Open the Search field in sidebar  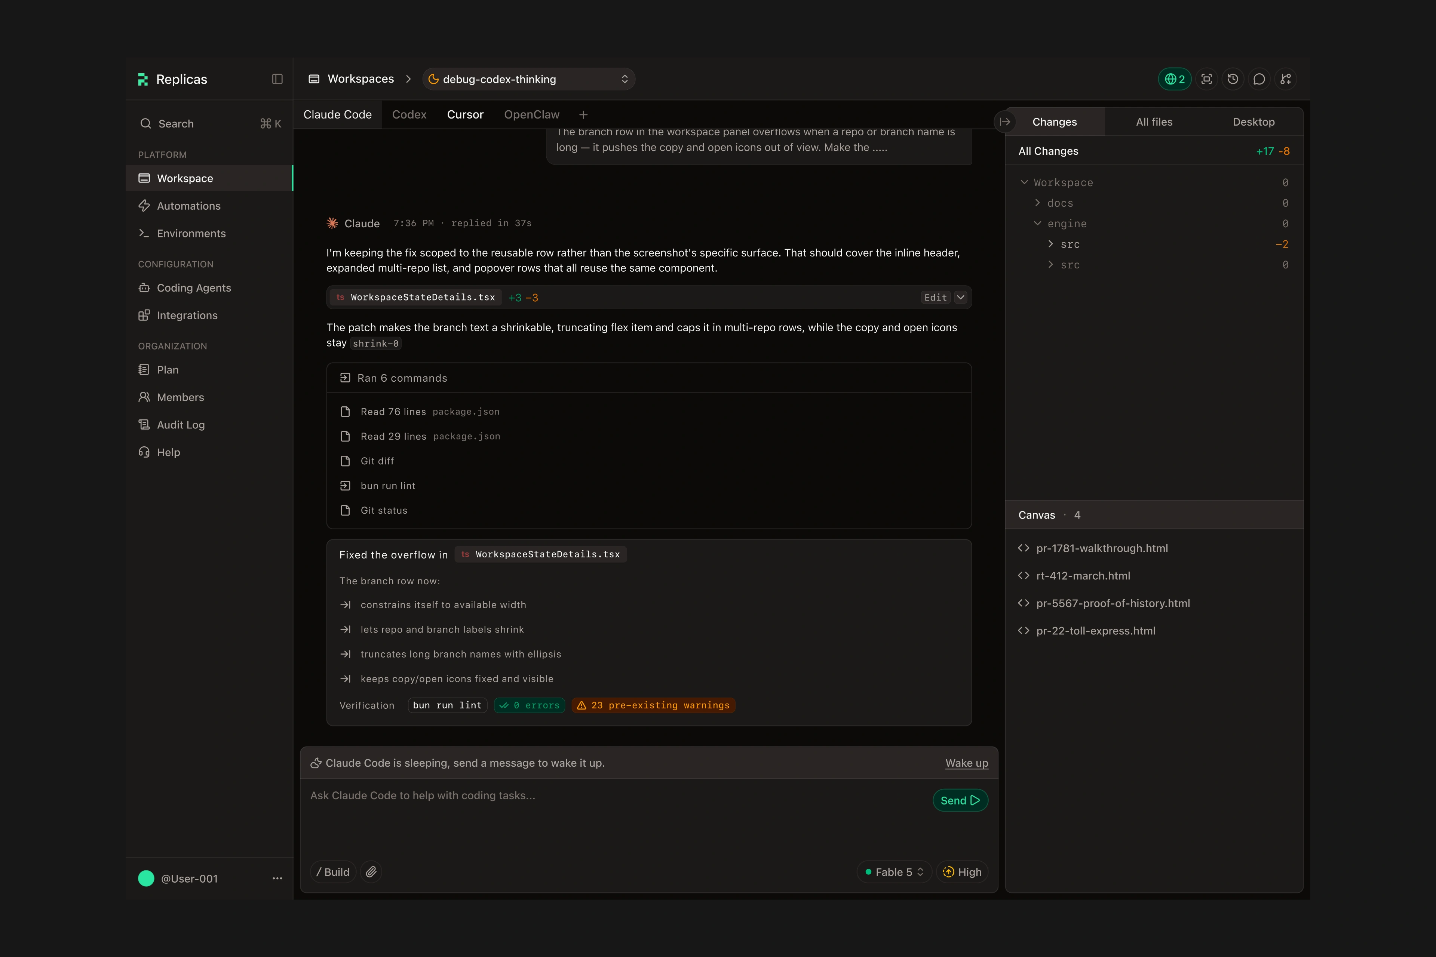[209, 123]
